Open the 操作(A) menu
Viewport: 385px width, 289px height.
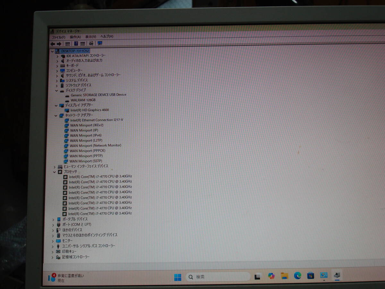75,37
